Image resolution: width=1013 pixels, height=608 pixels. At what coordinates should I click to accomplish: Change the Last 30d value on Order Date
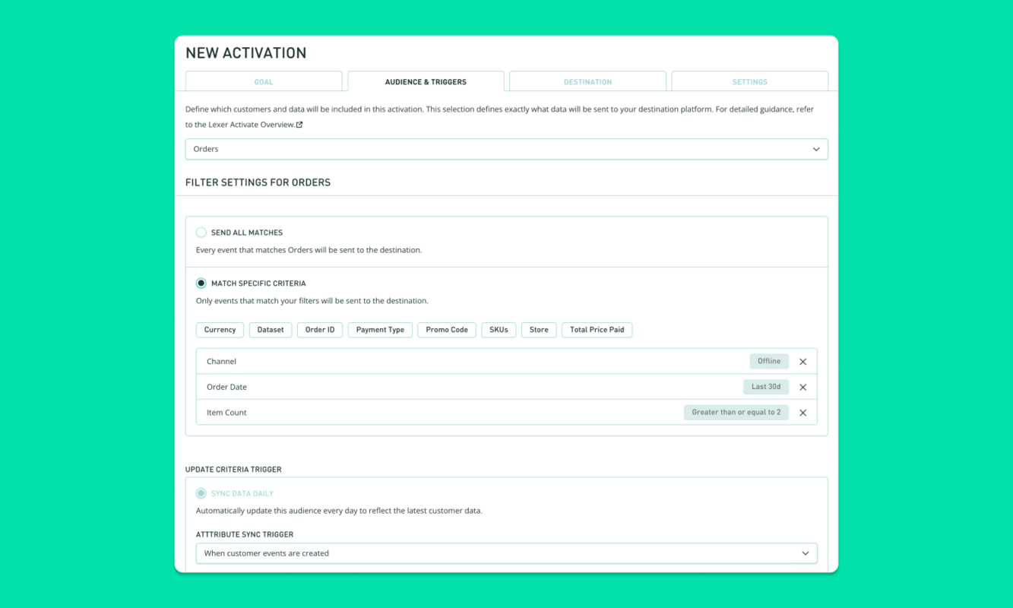tap(765, 387)
